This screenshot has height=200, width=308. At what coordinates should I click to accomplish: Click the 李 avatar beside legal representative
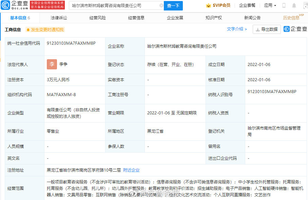(52, 64)
